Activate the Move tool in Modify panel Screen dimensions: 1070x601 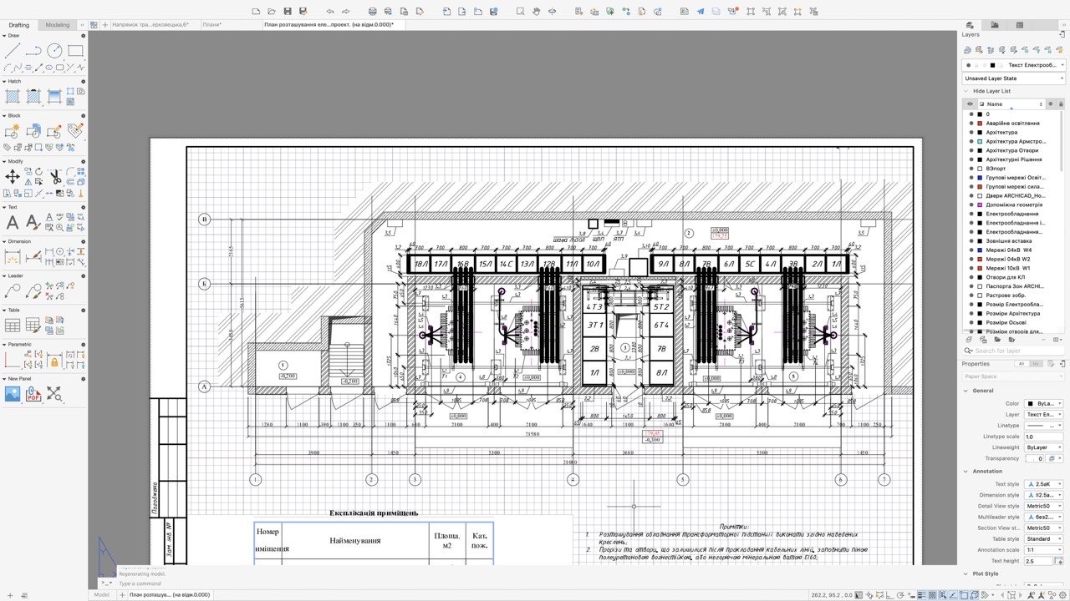click(13, 176)
